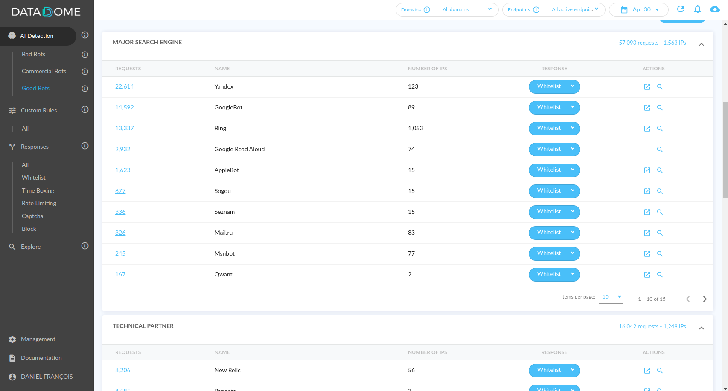Go to the next page of results
The width and height of the screenshot is (728, 391).
[705, 299]
